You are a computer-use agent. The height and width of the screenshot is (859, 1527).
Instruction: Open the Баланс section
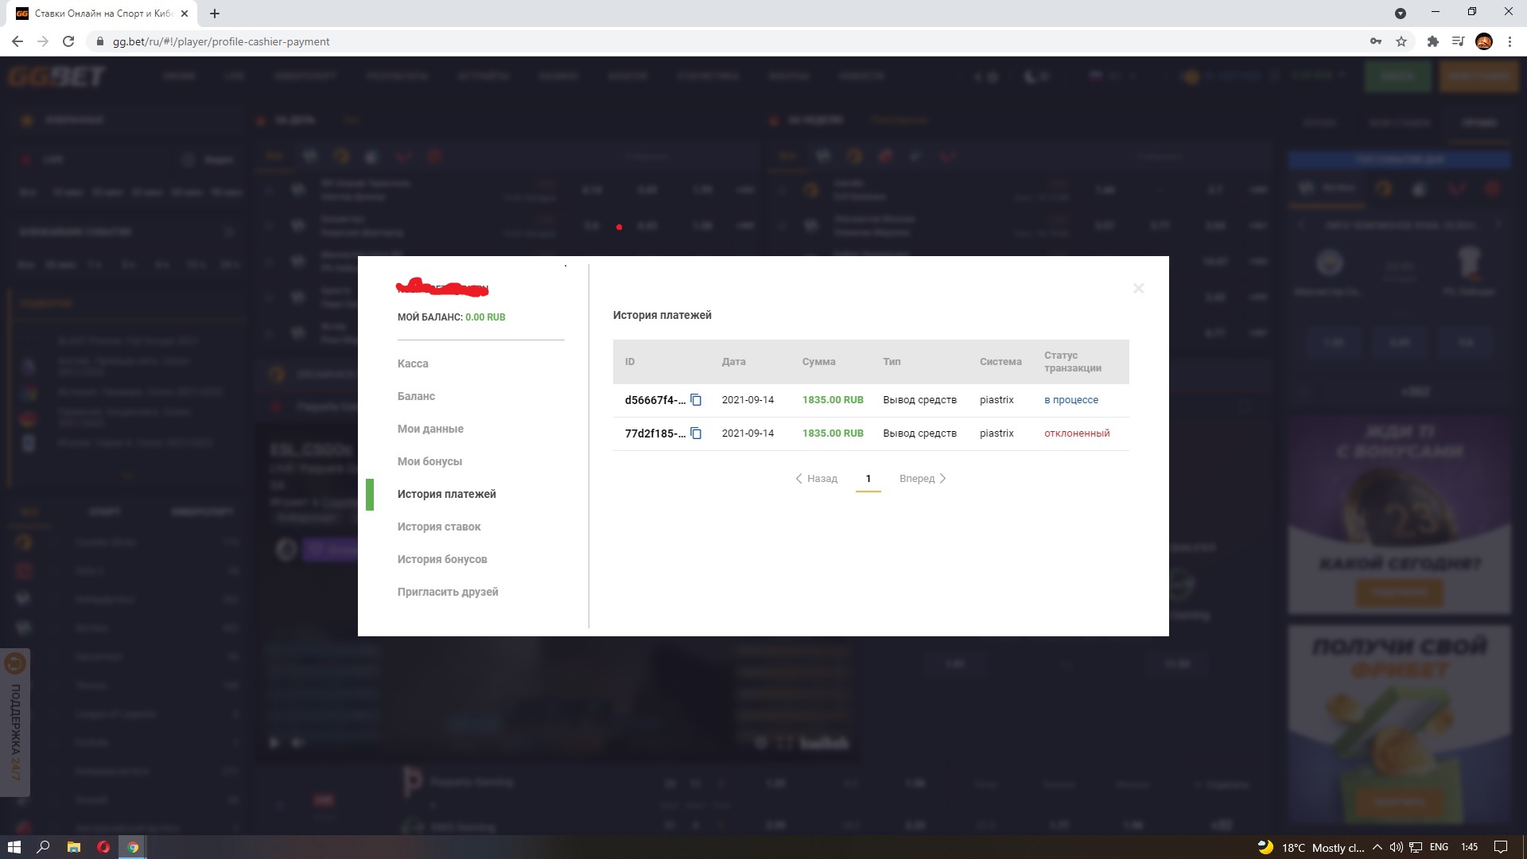point(416,396)
